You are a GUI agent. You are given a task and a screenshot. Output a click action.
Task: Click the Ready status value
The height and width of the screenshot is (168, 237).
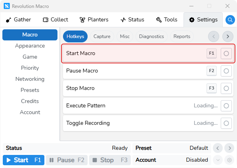pos(120,148)
